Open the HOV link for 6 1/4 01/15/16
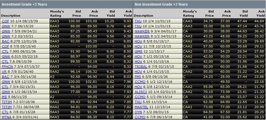 tap(138, 61)
